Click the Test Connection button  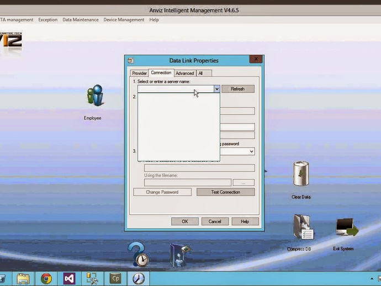(225, 192)
